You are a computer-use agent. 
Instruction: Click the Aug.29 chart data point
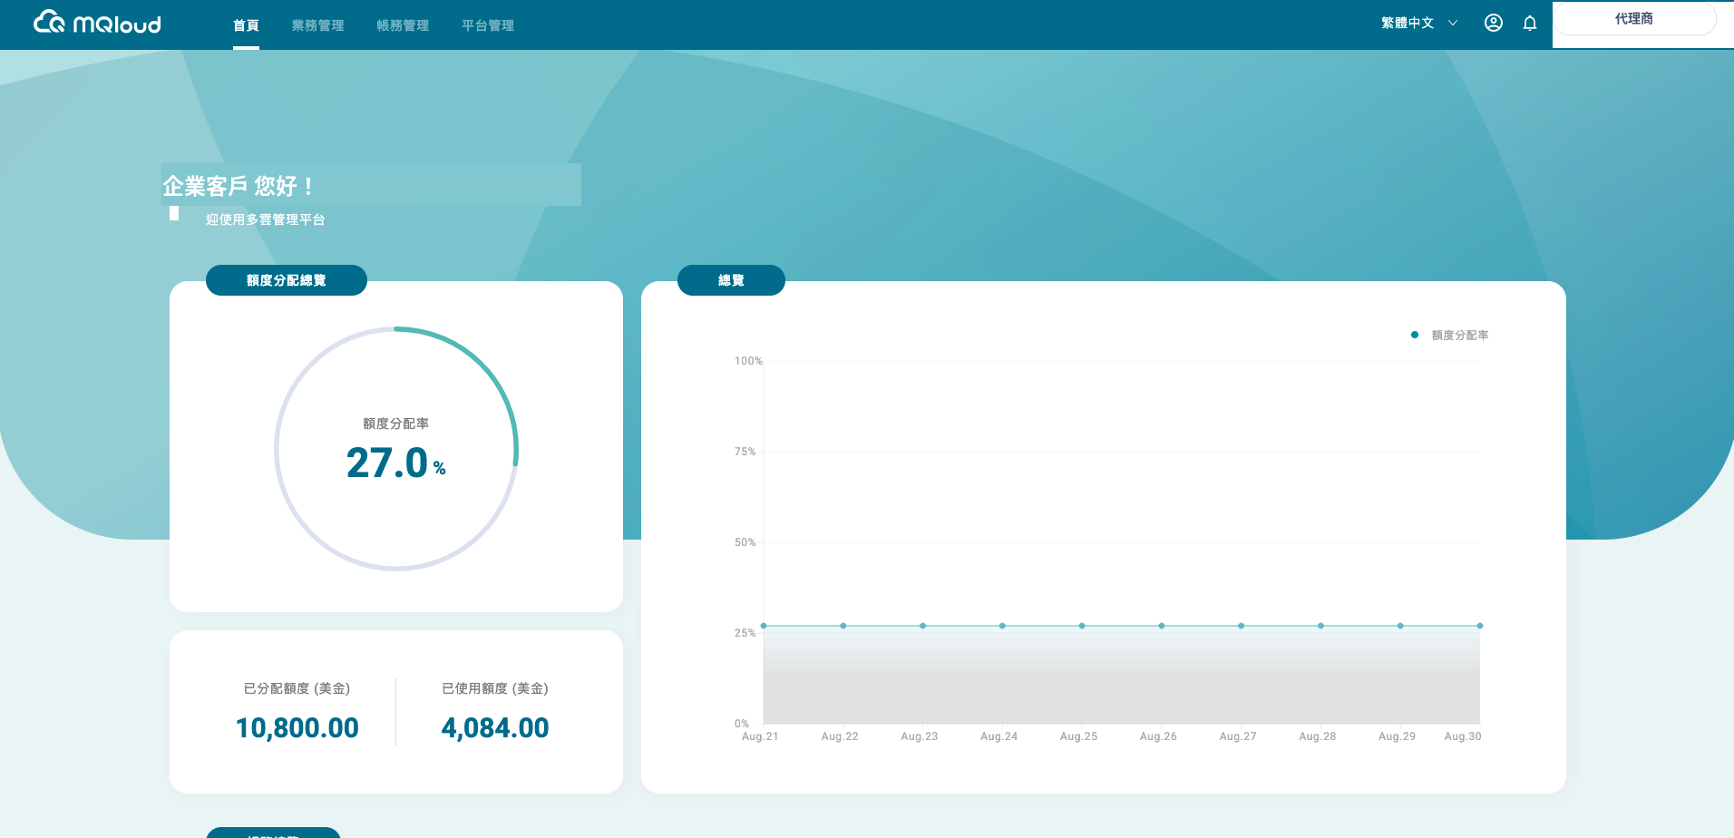[x=1400, y=626]
